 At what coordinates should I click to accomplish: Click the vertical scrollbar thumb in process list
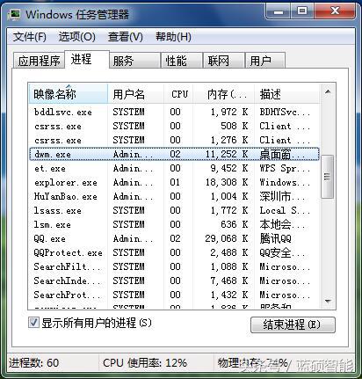(328, 177)
